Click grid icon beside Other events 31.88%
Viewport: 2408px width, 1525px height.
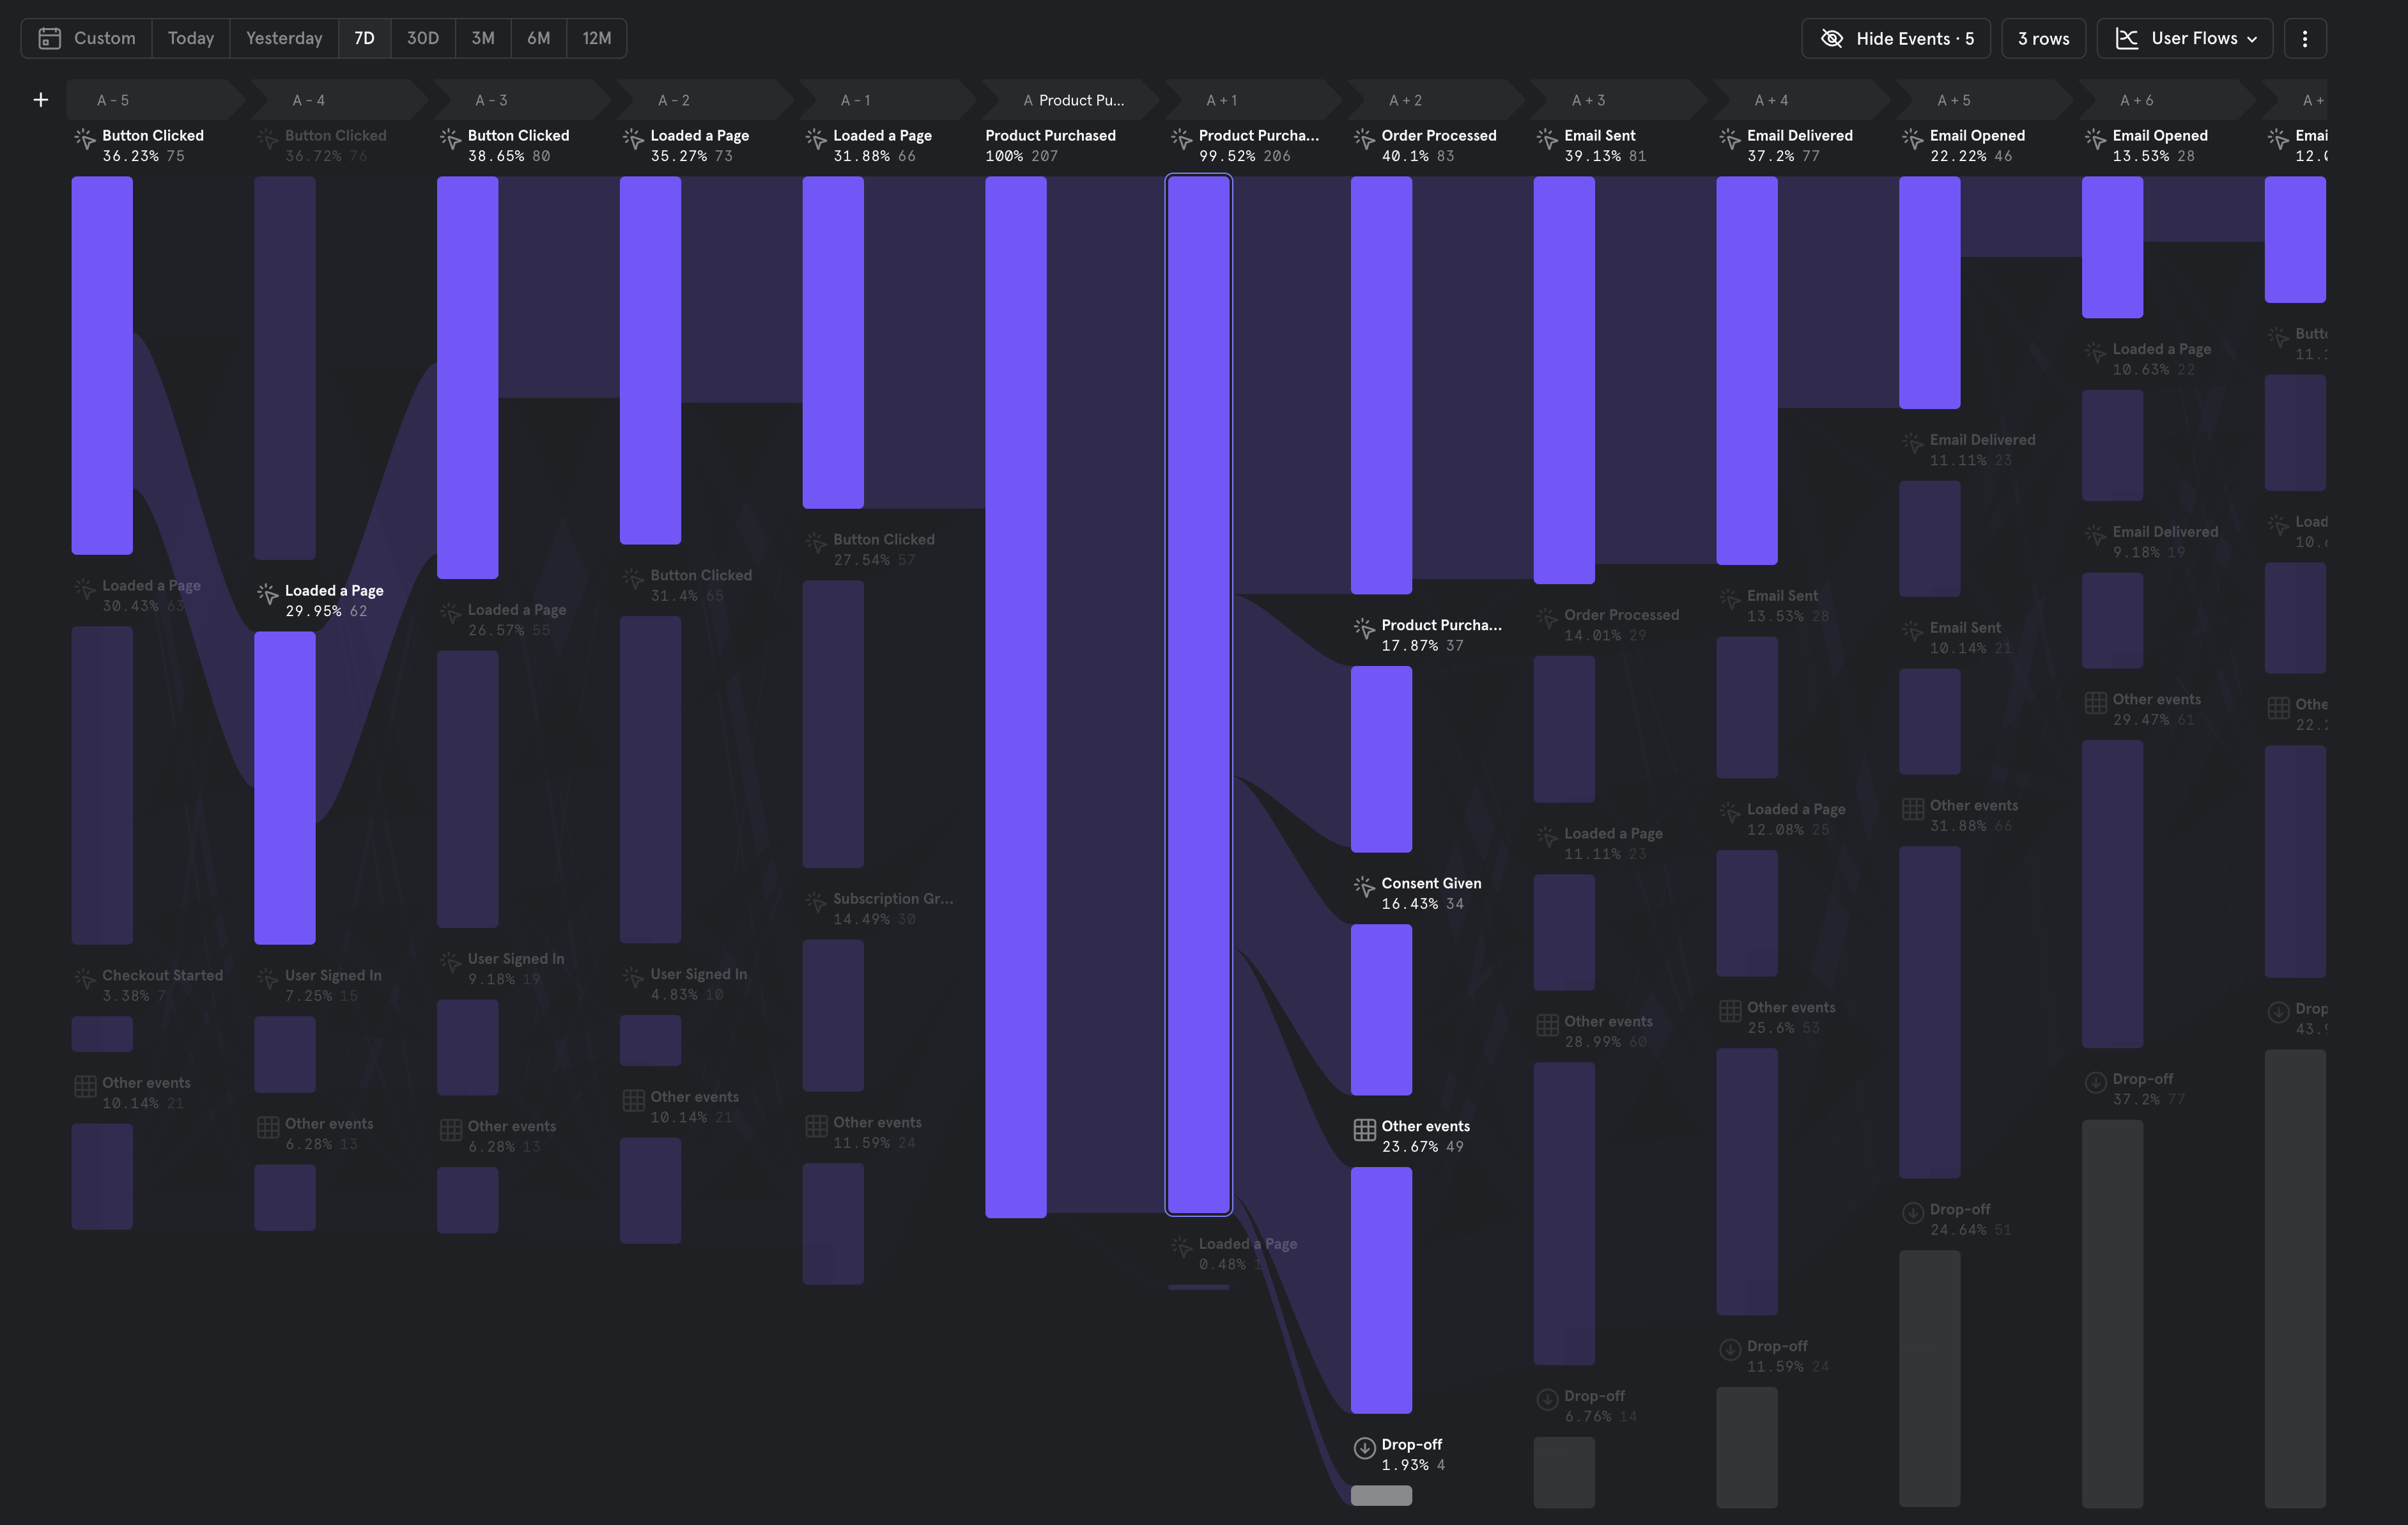click(x=1913, y=809)
